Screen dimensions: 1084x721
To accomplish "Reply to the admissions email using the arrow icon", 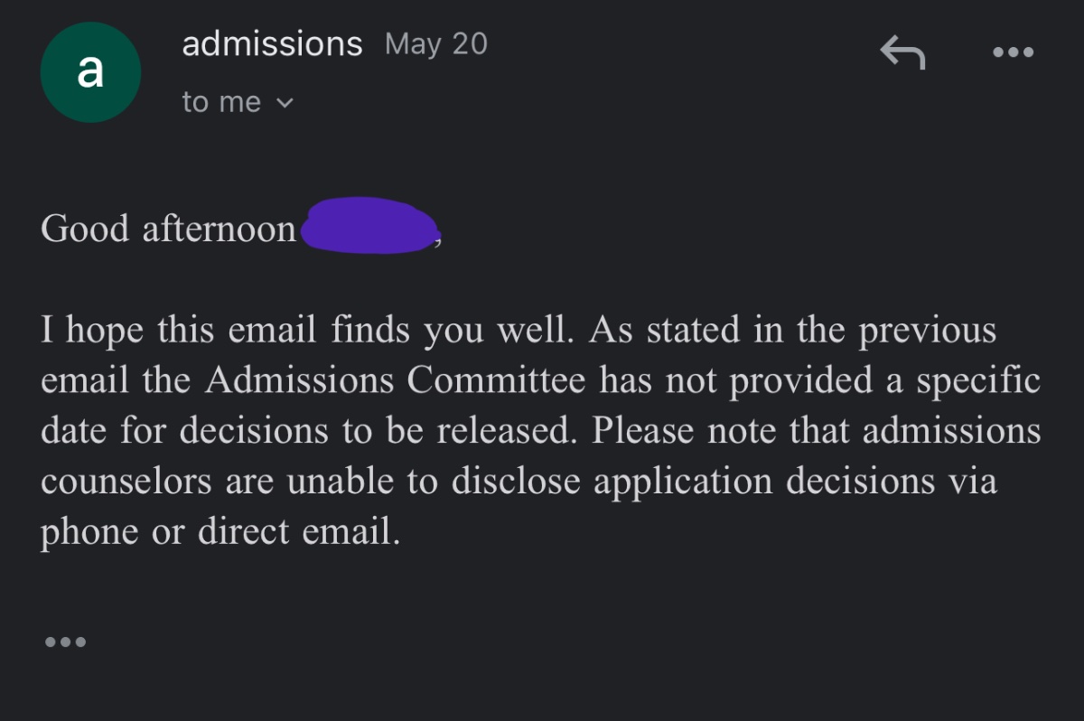I will pyautogui.click(x=902, y=53).
